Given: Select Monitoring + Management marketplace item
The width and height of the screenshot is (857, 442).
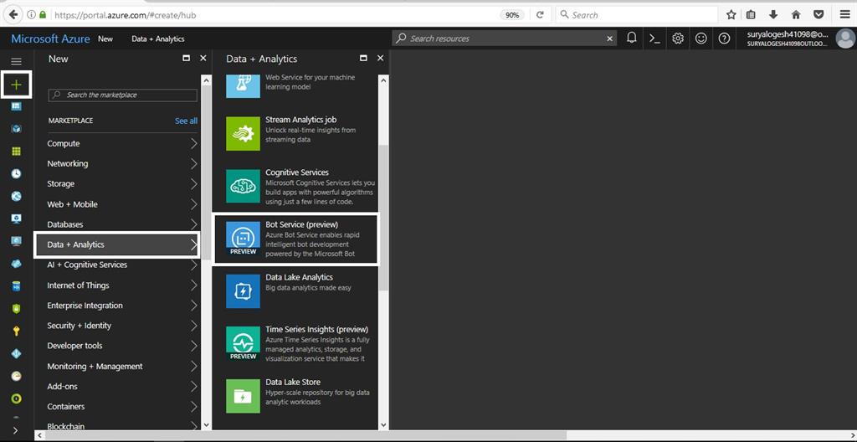Looking at the screenshot, I should [x=117, y=366].
